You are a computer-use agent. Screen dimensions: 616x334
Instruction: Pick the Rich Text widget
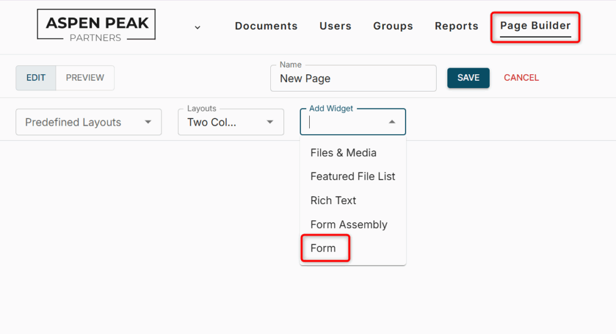pos(333,201)
